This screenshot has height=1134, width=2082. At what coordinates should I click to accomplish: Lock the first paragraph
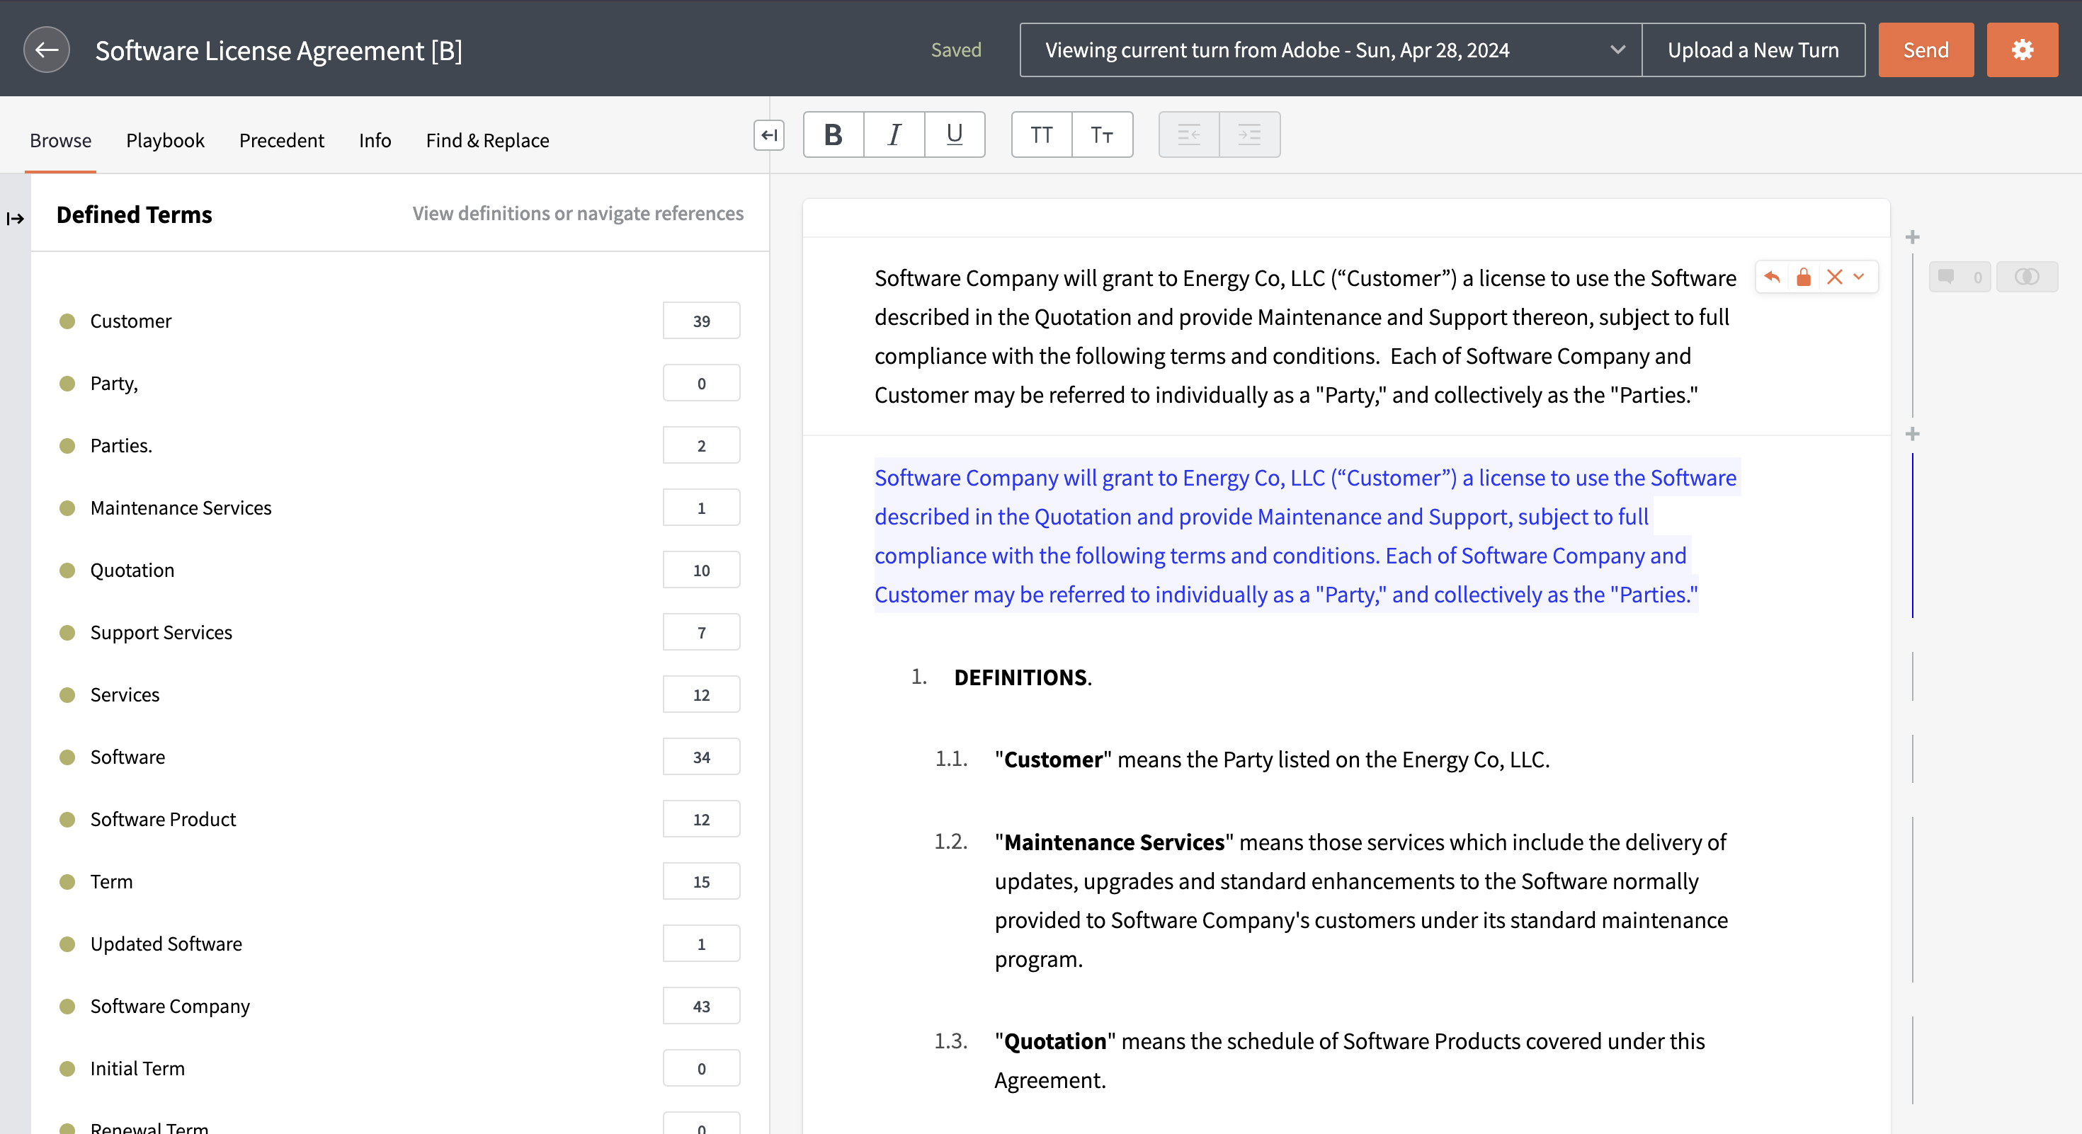(x=1803, y=277)
